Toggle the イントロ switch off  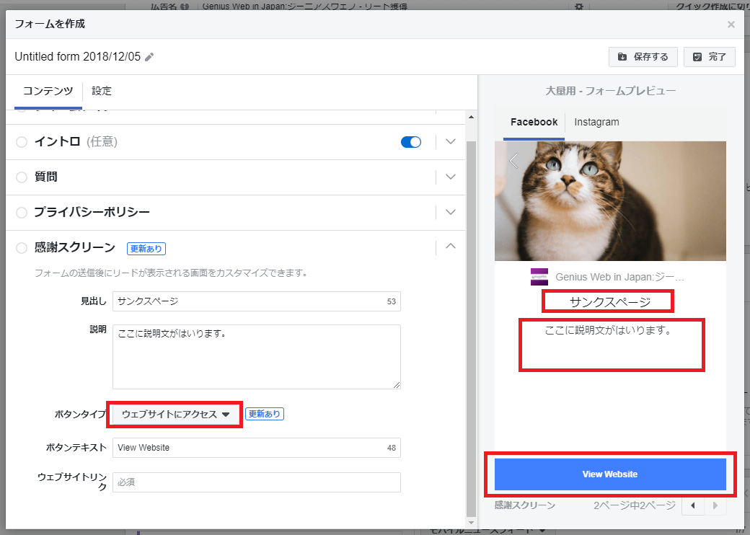[410, 142]
